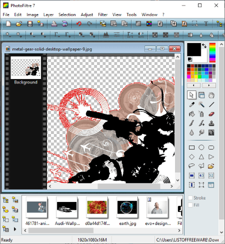Image resolution: width=225 pixels, height=244 pixels.
Task: Click the Brightness minus icon
Action: [8, 34]
